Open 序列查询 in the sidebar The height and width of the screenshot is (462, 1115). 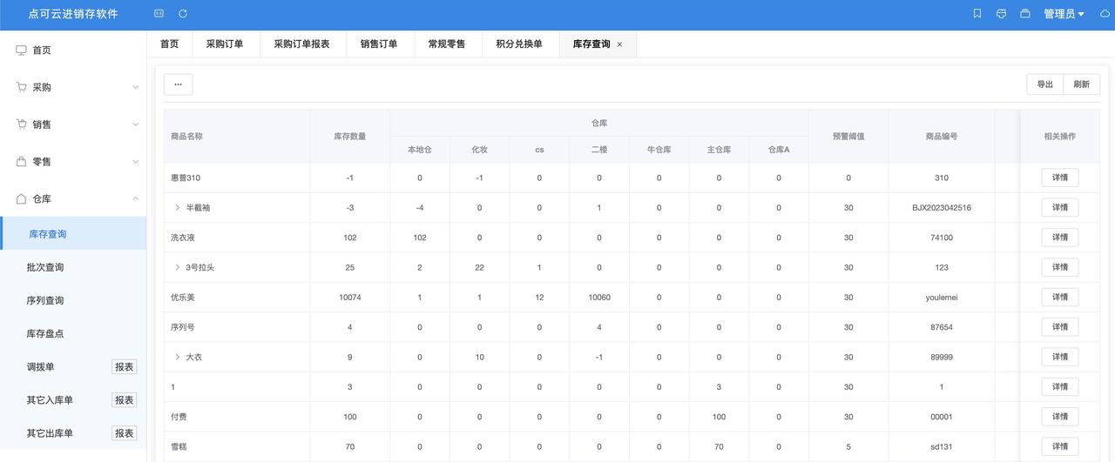(73, 300)
